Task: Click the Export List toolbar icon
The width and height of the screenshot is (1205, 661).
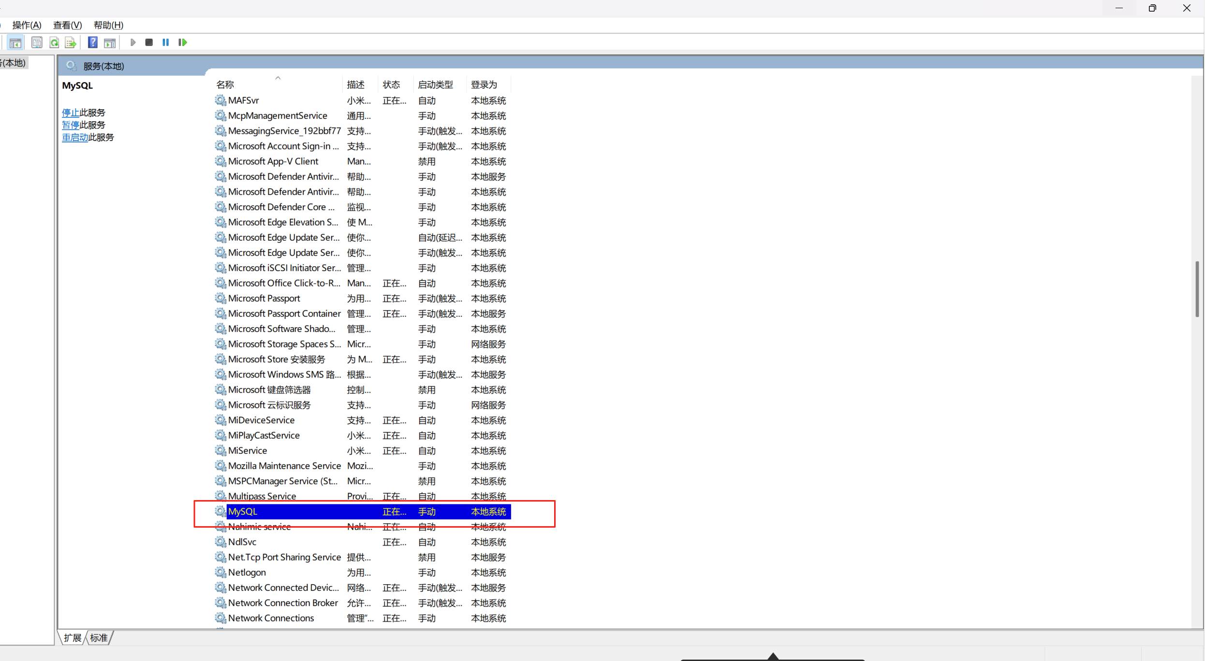Action: click(x=71, y=43)
